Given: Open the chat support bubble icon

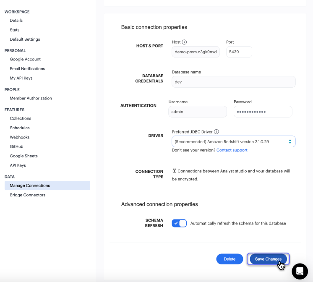Looking at the screenshot, I should (x=300, y=271).
